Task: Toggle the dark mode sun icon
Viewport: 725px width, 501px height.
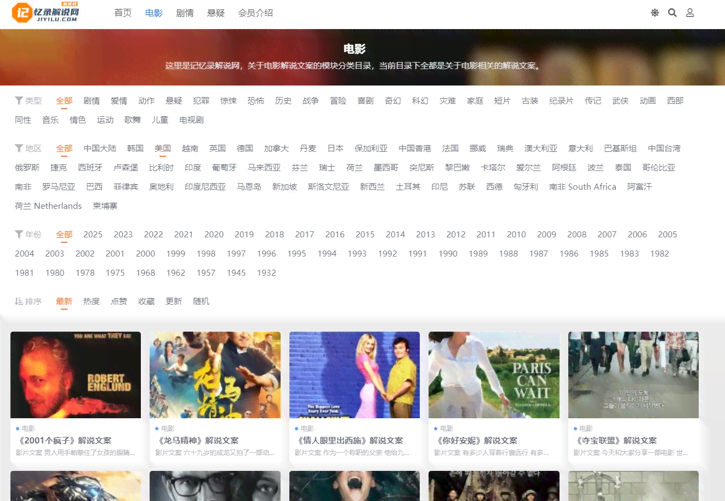Action: coord(655,13)
